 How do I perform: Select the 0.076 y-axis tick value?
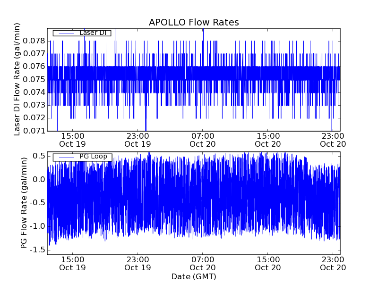[34, 67]
